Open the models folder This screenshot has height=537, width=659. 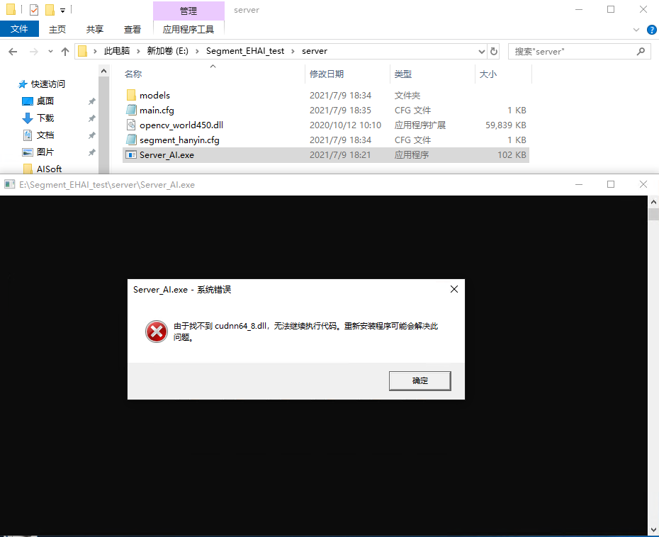154,95
